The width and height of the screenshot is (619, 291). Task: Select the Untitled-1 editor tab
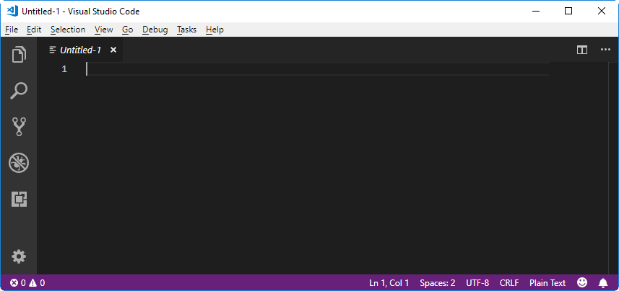coord(79,50)
